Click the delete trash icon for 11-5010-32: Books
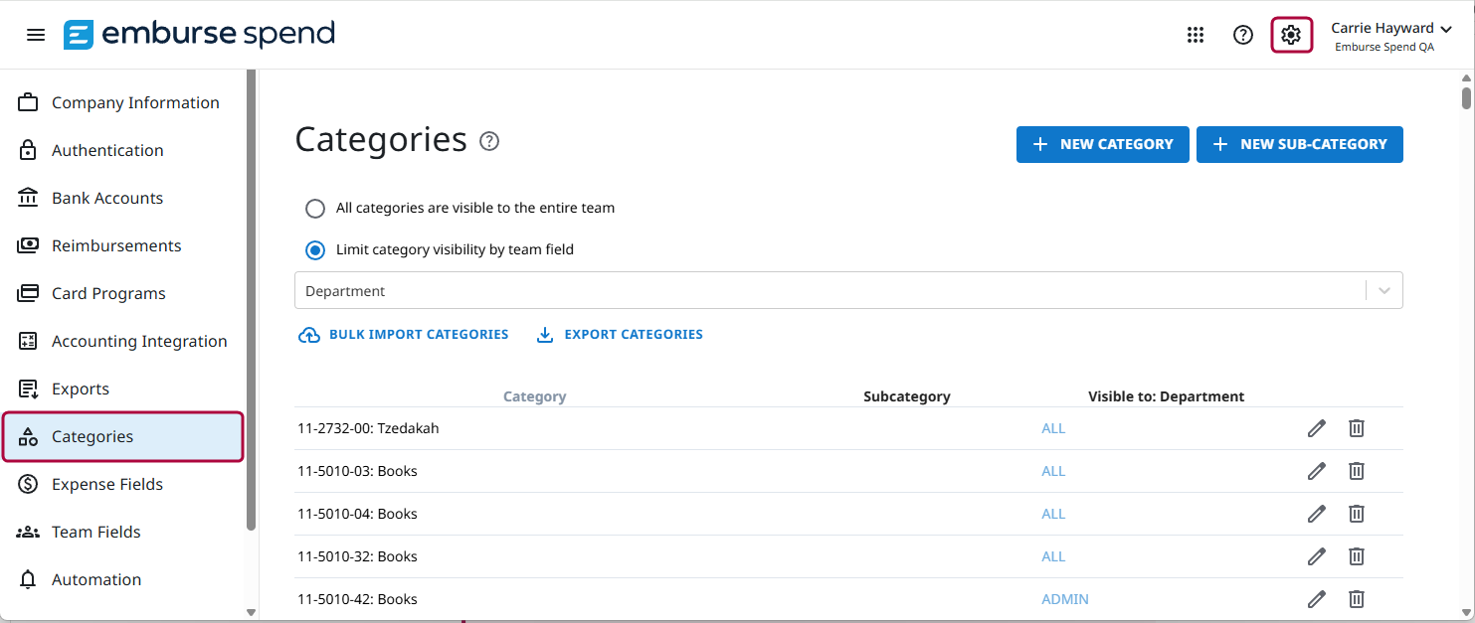The height and width of the screenshot is (623, 1475). coord(1356,556)
